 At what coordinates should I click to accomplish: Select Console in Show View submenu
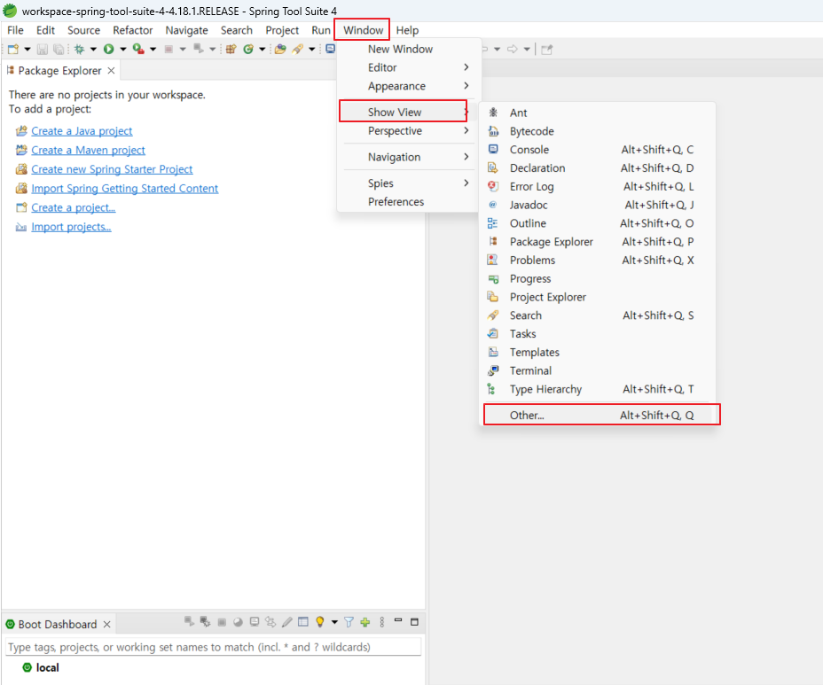click(x=599, y=150)
